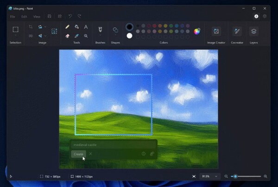This screenshot has width=278, height=187.
Task: Open the Rotate dropdown arrow
Action: point(45,27)
